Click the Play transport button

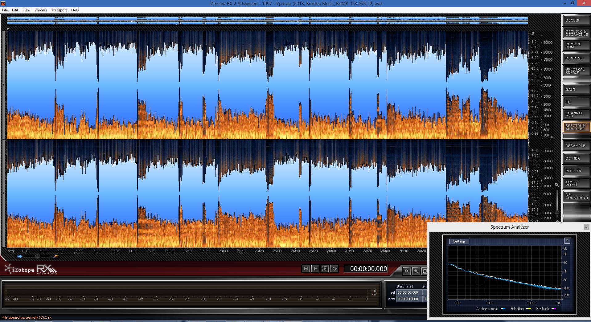click(x=315, y=269)
